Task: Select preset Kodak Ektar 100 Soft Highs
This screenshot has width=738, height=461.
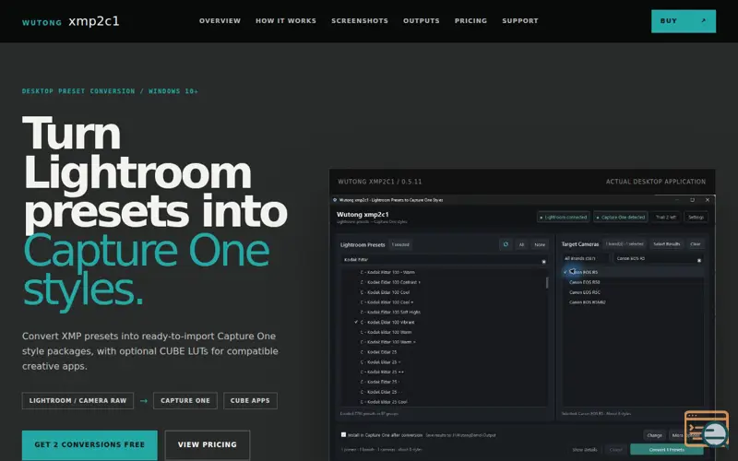Action: [x=390, y=312]
